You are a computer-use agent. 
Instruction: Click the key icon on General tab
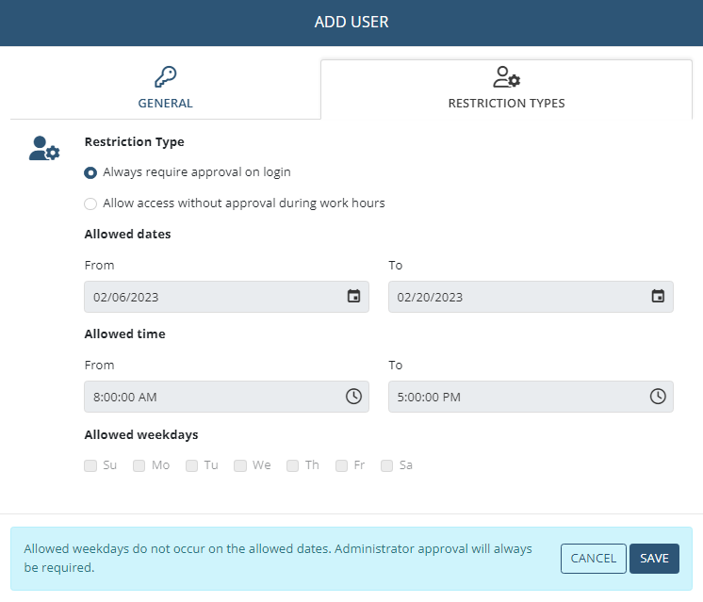pyautogui.click(x=165, y=77)
